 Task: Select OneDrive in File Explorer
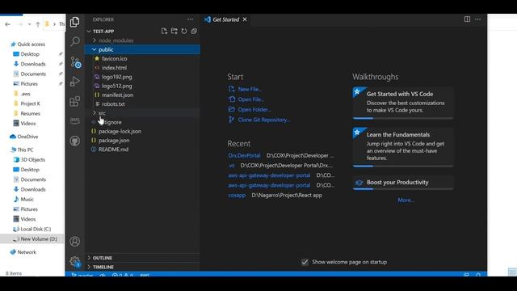27,137
